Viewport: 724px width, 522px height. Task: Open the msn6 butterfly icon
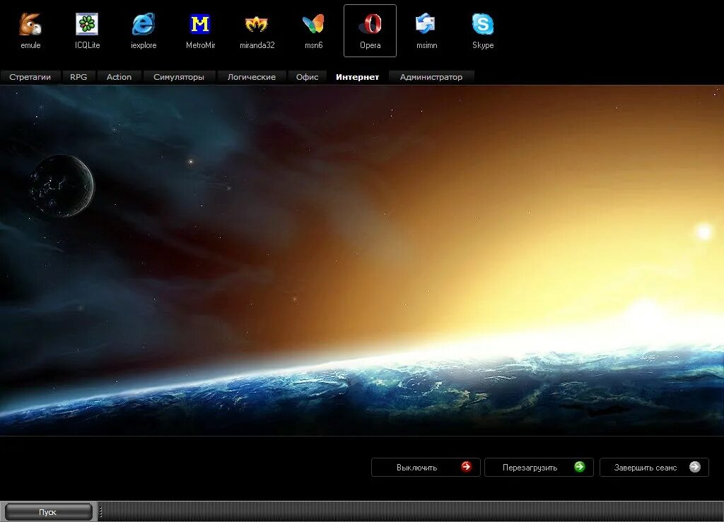pyautogui.click(x=313, y=25)
